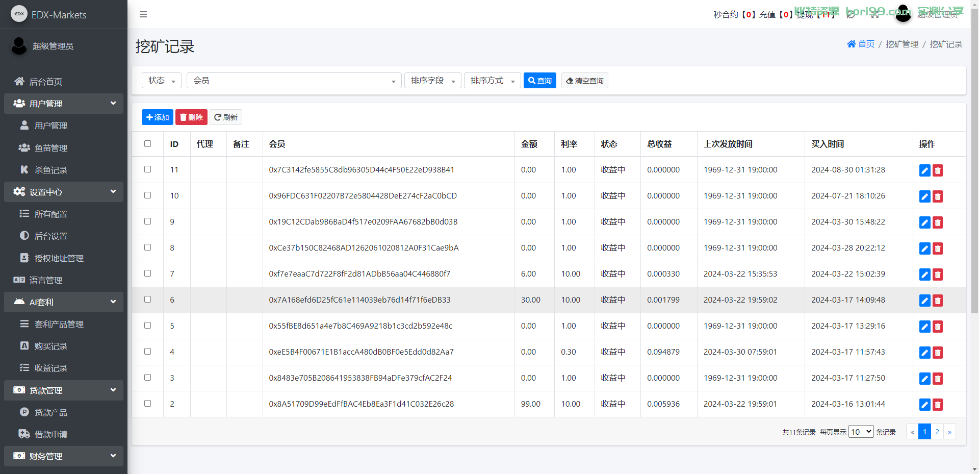Select the checkbox for record ID 9
The height and width of the screenshot is (474, 979).
coord(147,221)
